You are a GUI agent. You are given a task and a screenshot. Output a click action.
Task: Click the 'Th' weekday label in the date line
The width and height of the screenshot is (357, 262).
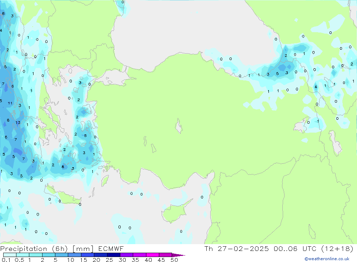pos(208,248)
